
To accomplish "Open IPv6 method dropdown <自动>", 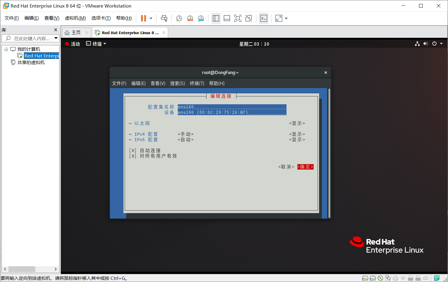I will [186, 140].
